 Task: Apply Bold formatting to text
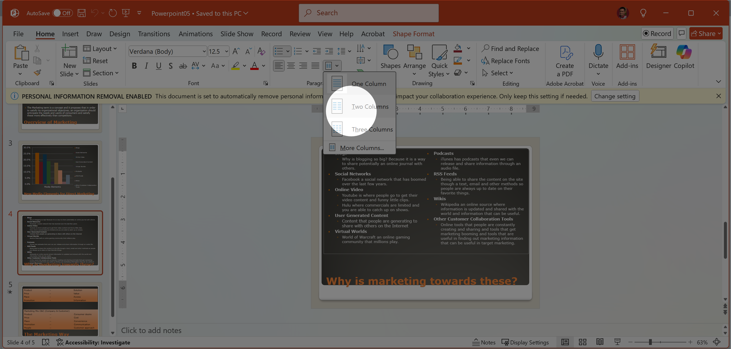(134, 66)
